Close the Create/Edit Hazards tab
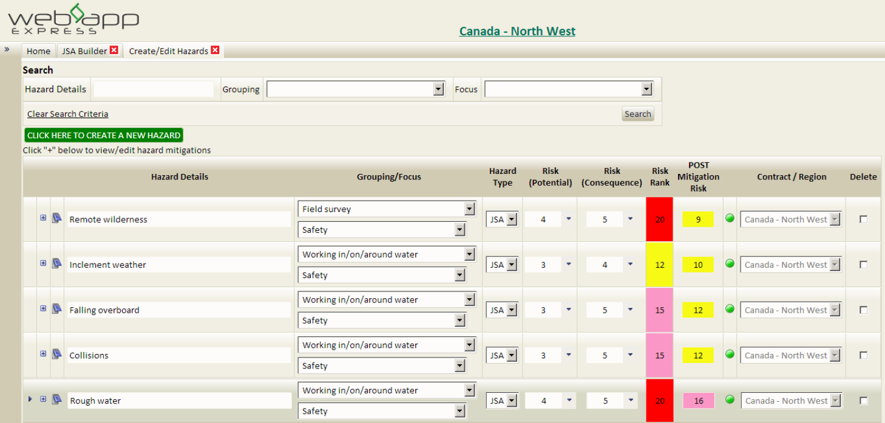 pos(215,50)
